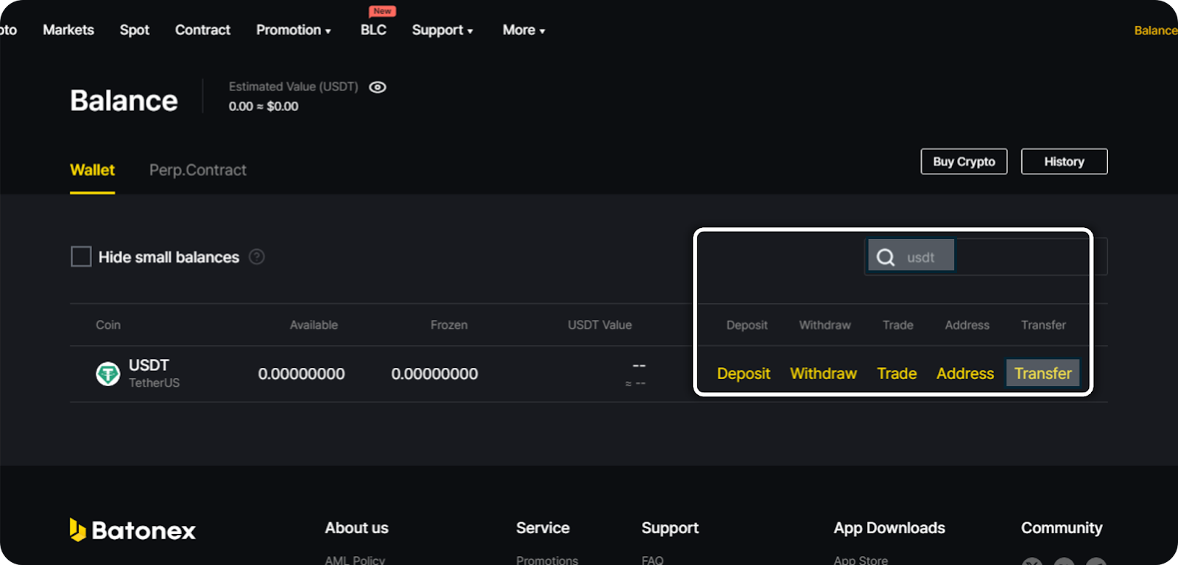Open the small balances help icon
This screenshot has width=1178, height=565.
pos(256,257)
